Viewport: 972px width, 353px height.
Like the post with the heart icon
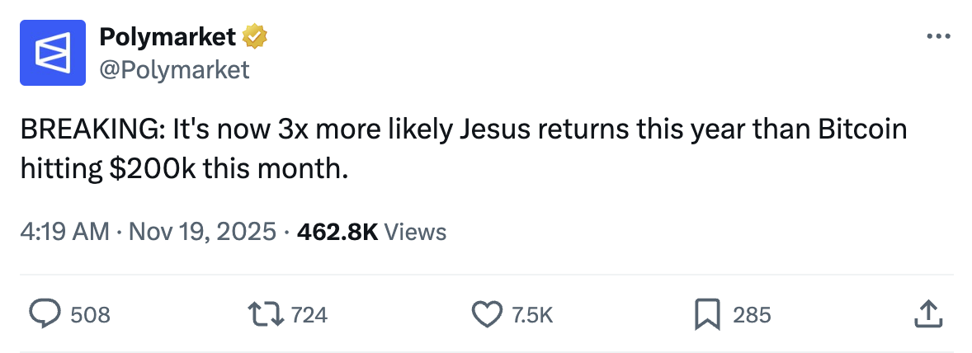[487, 313]
